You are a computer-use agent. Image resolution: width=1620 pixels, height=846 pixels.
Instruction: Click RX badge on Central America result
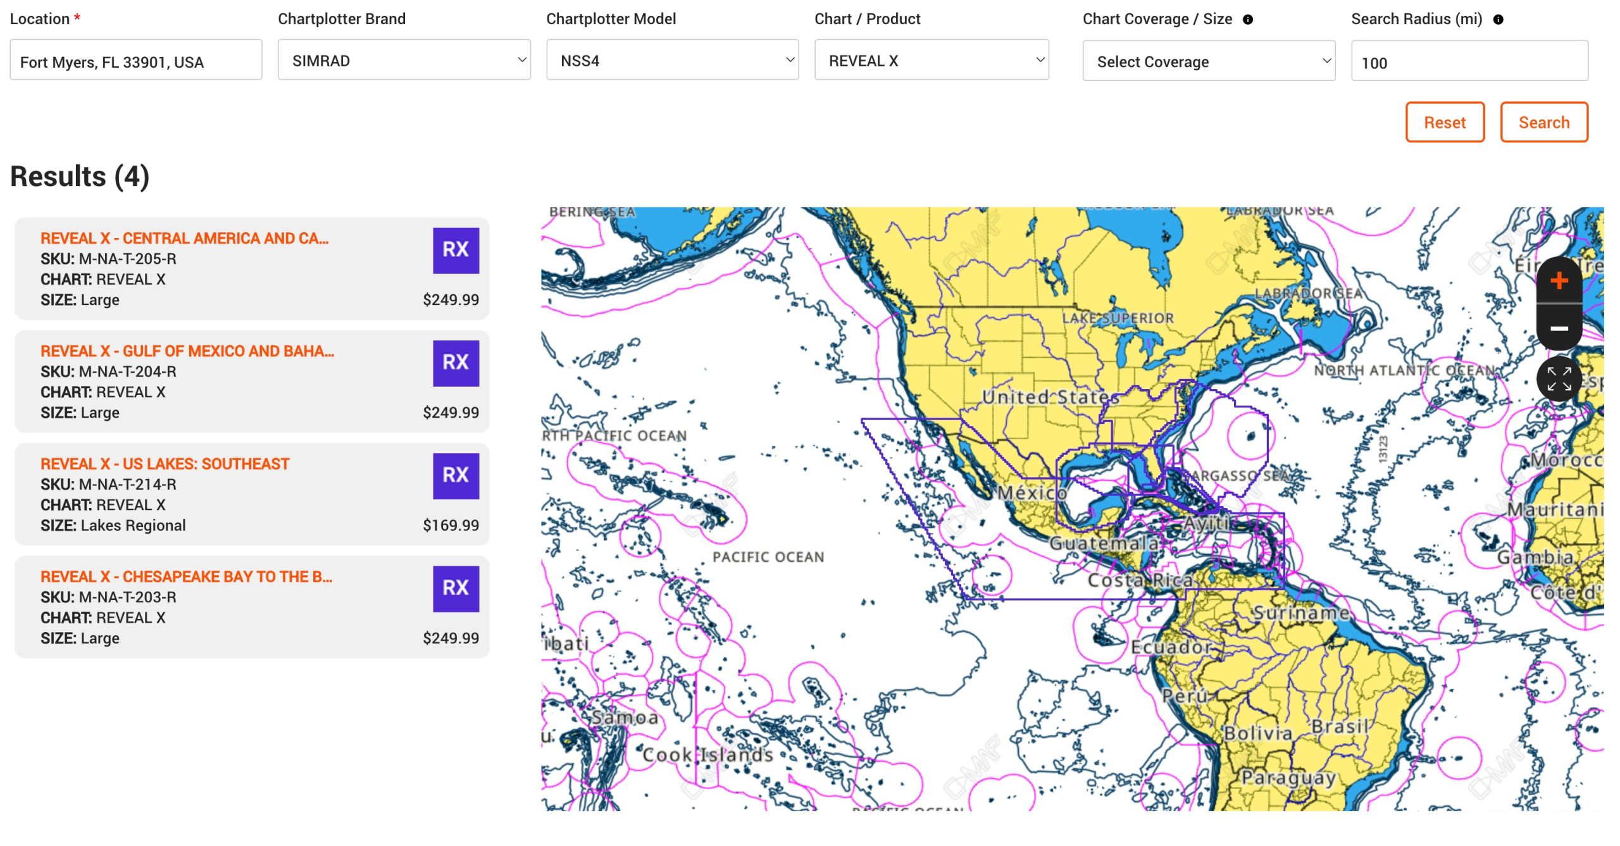click(x=455, y=251)
